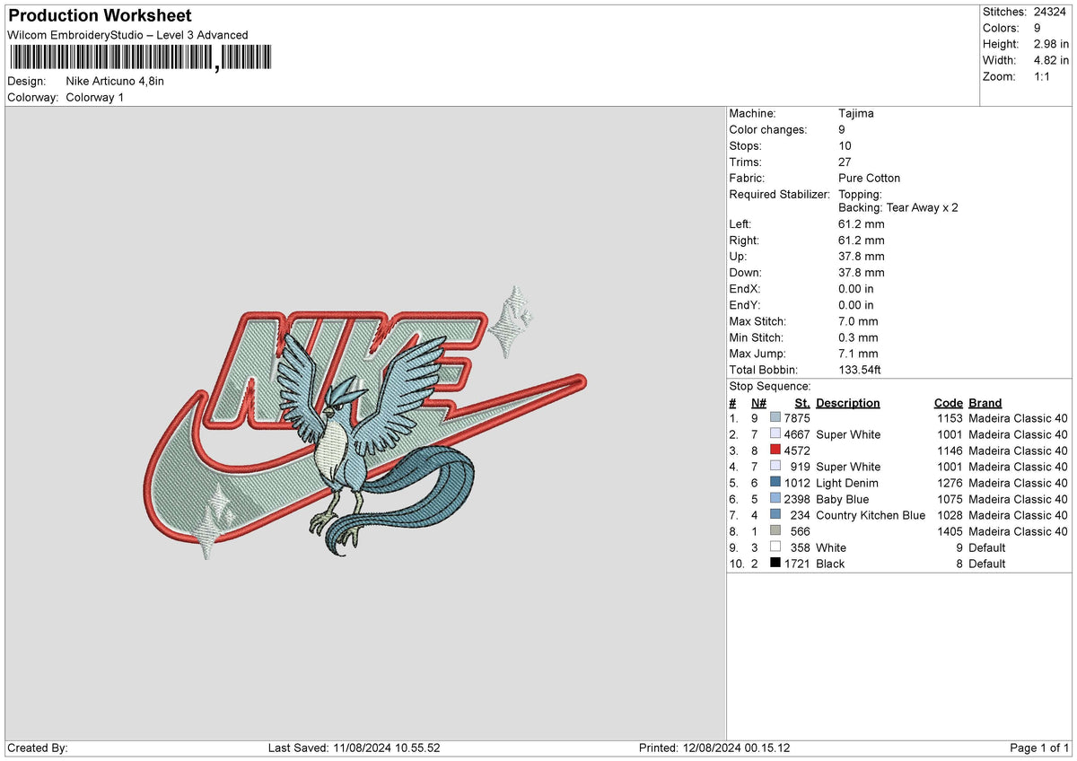Viewport: 1077px width, 761px height.
Task: Click 'Backing: Tear Away x 2' text
Action: click(898, 207)
